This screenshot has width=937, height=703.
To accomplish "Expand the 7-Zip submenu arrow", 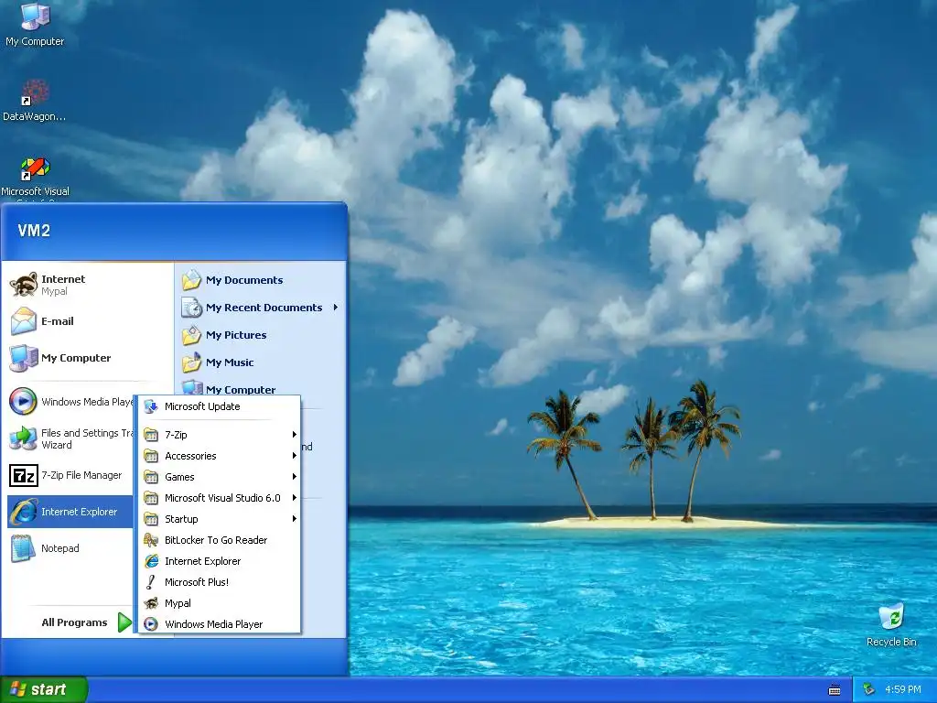I will pyautogui.click(x=294, y=435).
